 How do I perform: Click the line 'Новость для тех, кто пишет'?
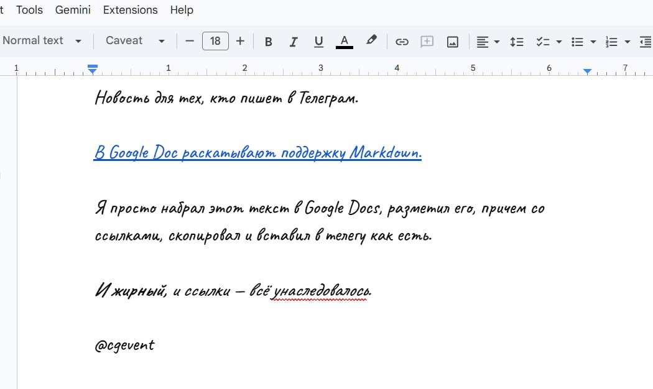pyautogui.click(x=226, y=98)
